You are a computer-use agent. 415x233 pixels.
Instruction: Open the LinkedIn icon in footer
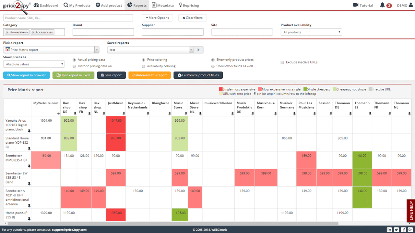[389, 230]
